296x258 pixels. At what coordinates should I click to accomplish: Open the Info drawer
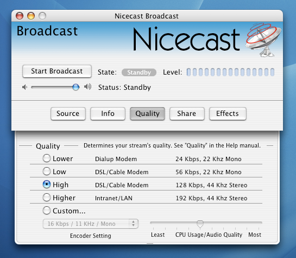[108, 114]
